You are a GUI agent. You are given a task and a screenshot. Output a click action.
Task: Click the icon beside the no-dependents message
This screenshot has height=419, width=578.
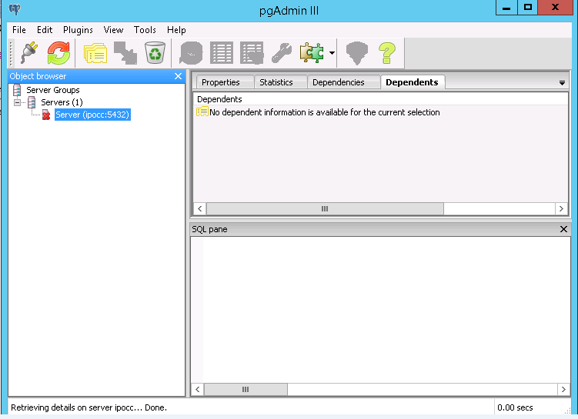click(202, 111)
